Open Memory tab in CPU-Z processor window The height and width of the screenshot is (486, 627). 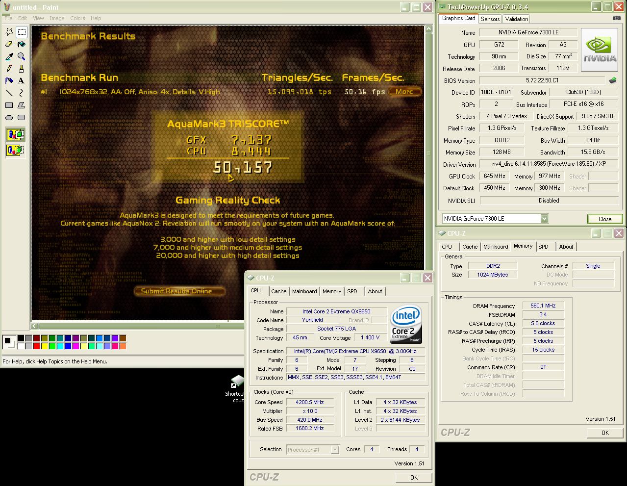[332, 291]
